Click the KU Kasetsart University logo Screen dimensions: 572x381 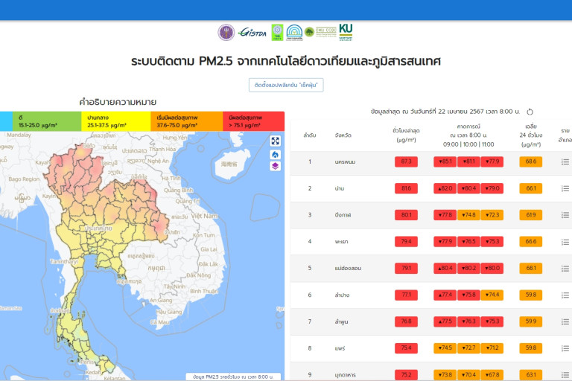346,31
